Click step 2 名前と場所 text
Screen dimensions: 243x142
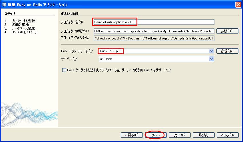point(20,24)
